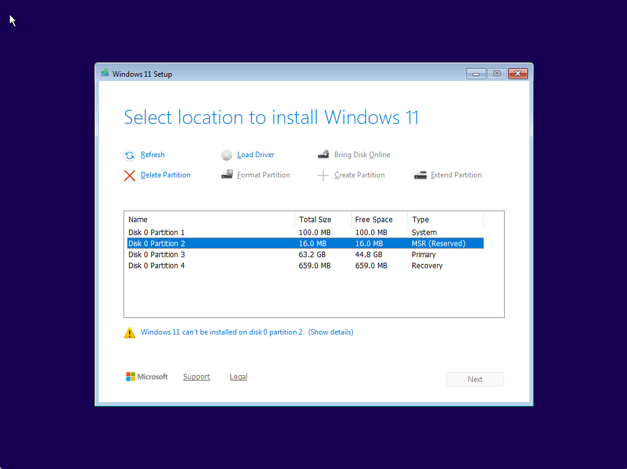The height and width of the screenshot is (469, 627).
Task: Sort by the Free Space column header
Action: [379, 220]
